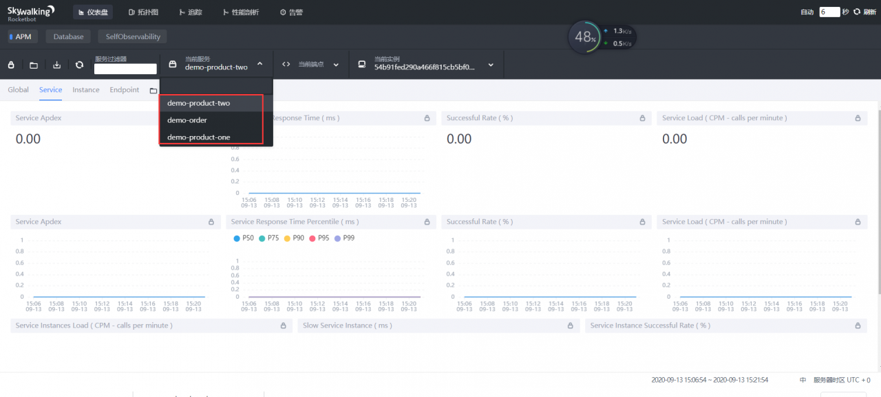Click Service Instances Load panel title
The height and width of the screenshot is (397, 881).
[94, 326]
